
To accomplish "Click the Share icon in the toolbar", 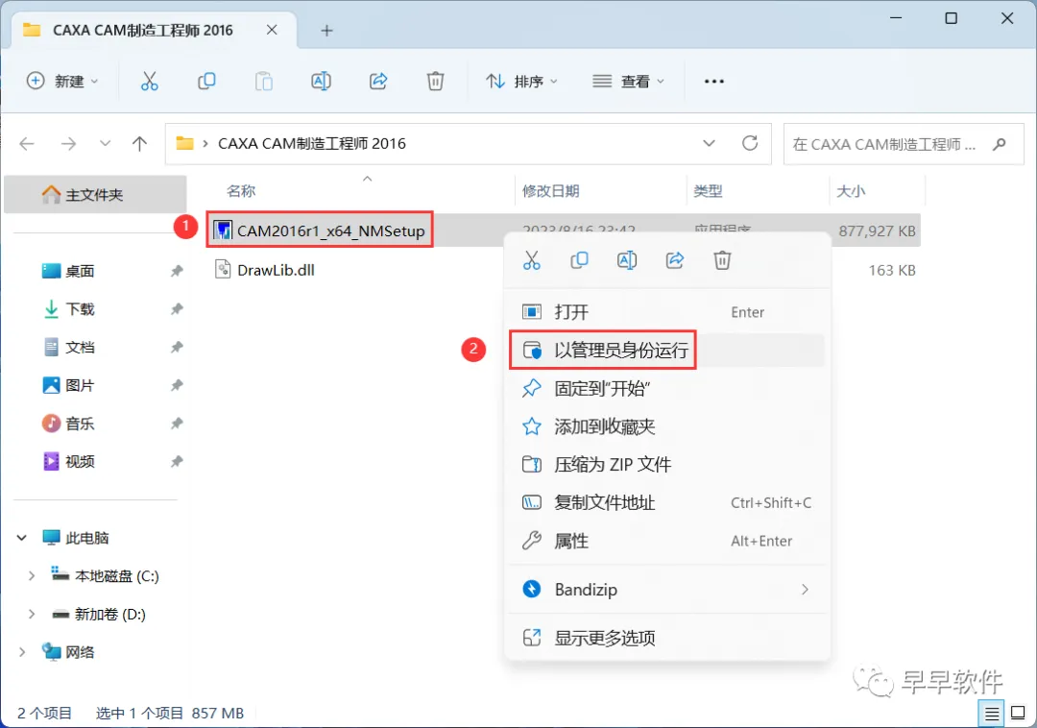I will pos(378,82).
